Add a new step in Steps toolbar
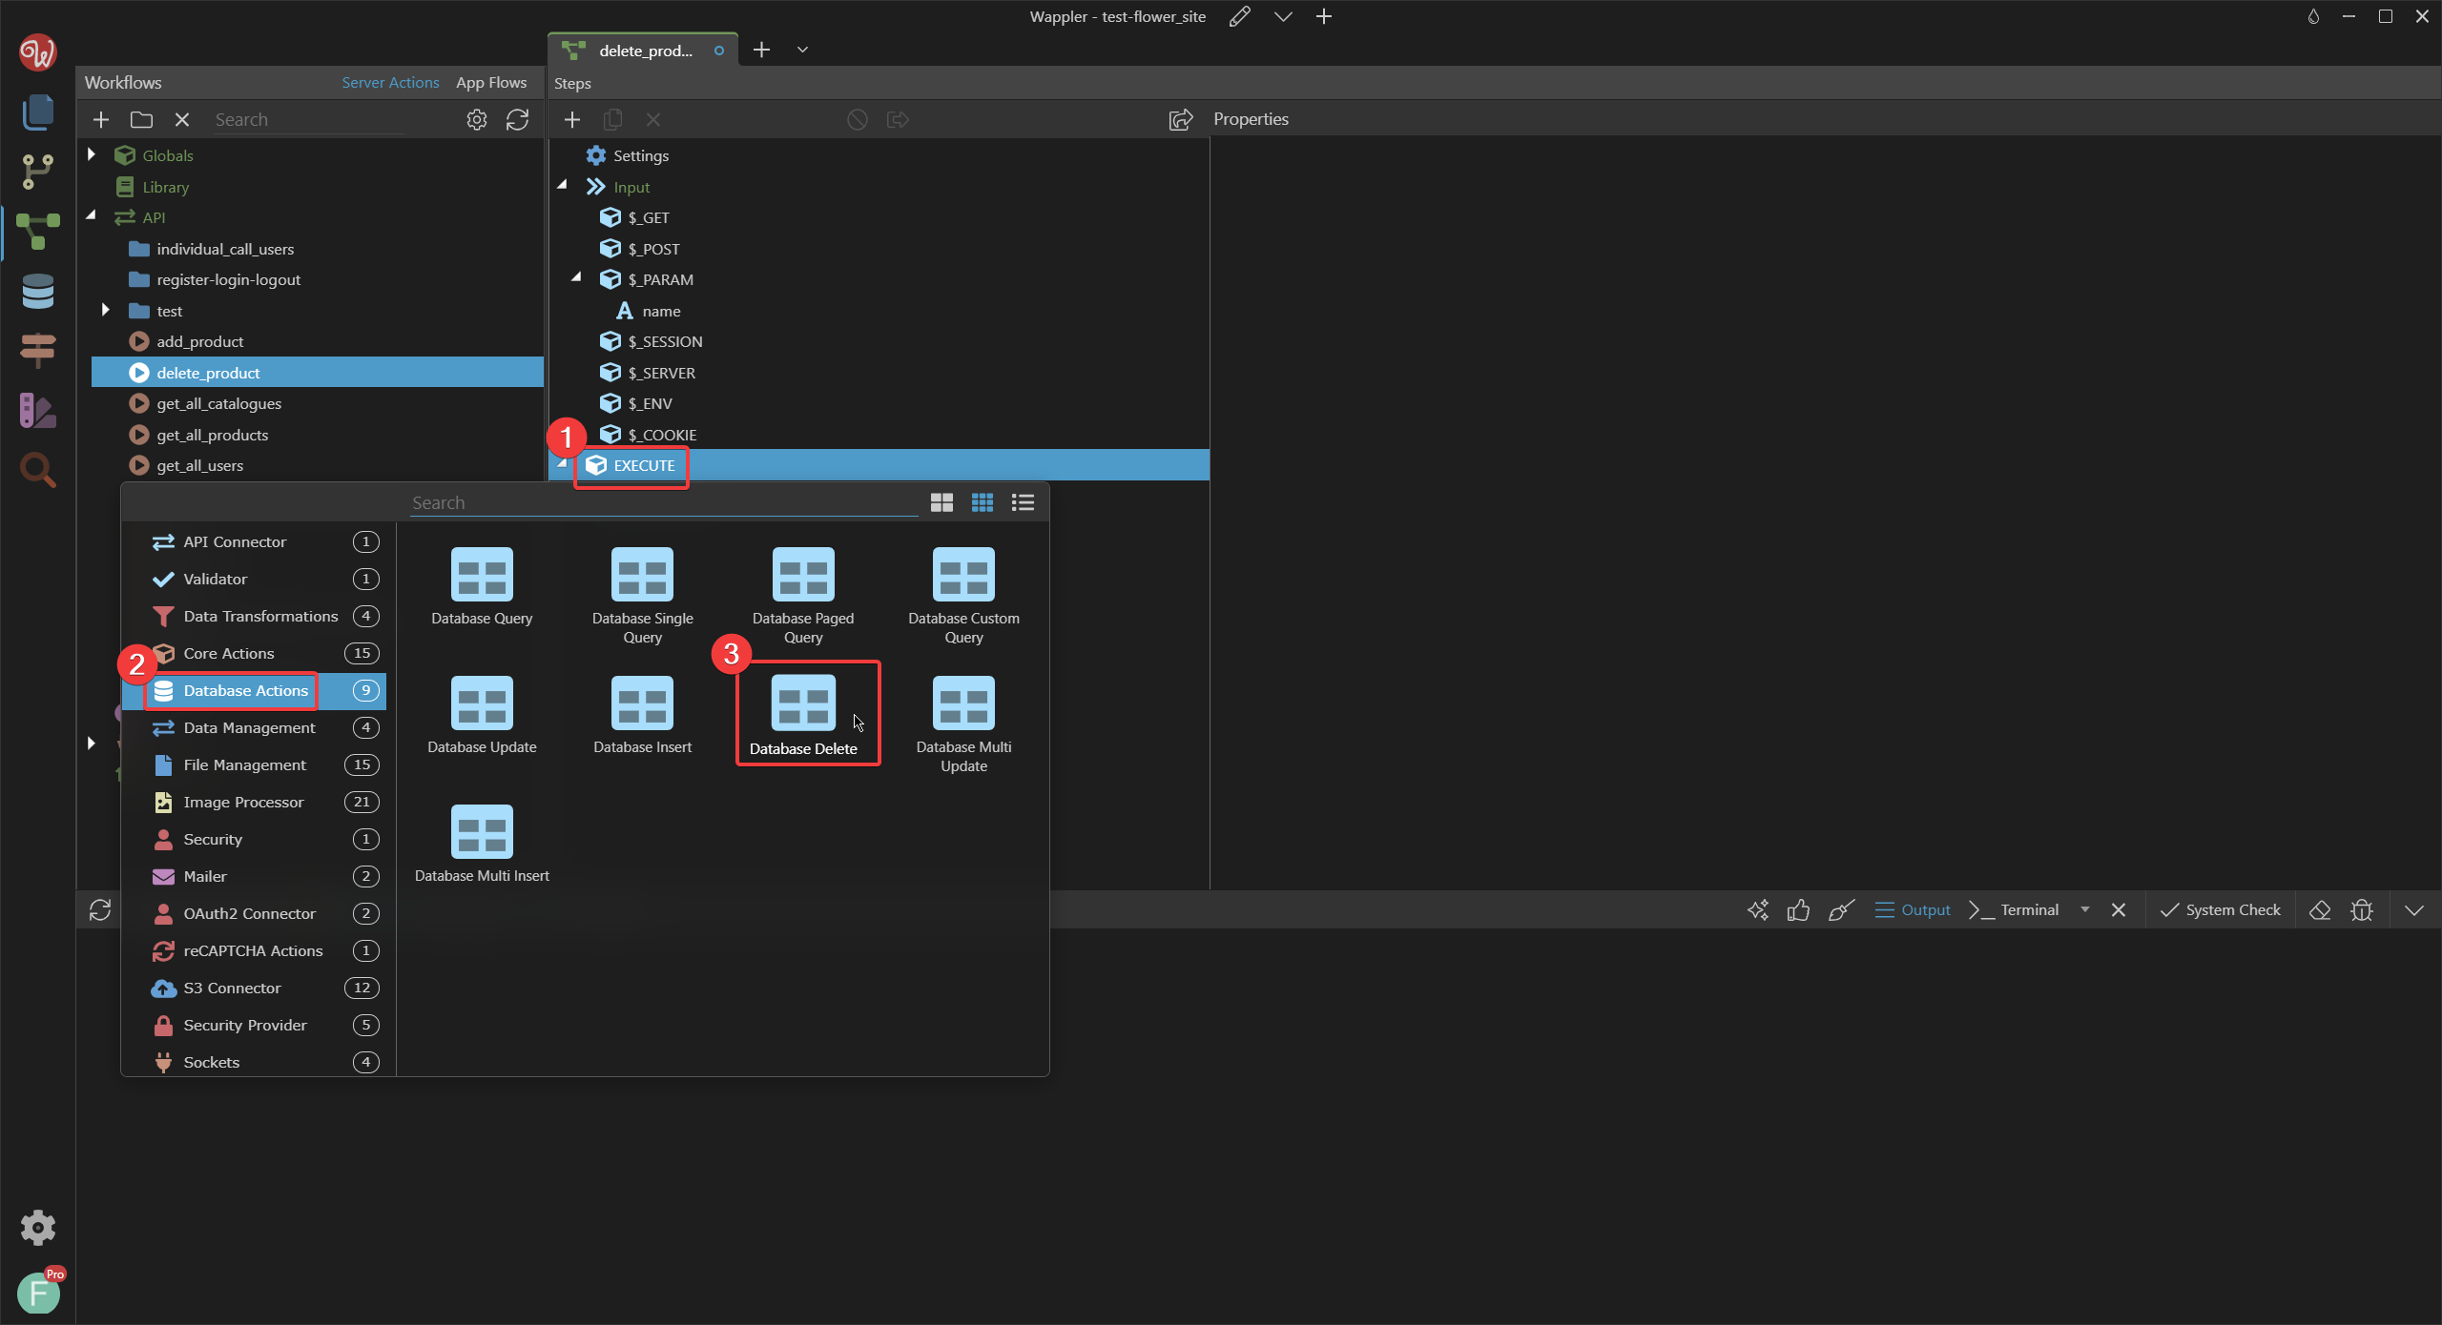 point(572,119)
